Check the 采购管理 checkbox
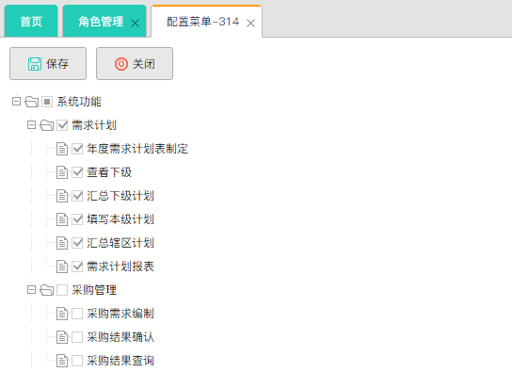Viewport: 512px width, 372px height. pos(62,290)
